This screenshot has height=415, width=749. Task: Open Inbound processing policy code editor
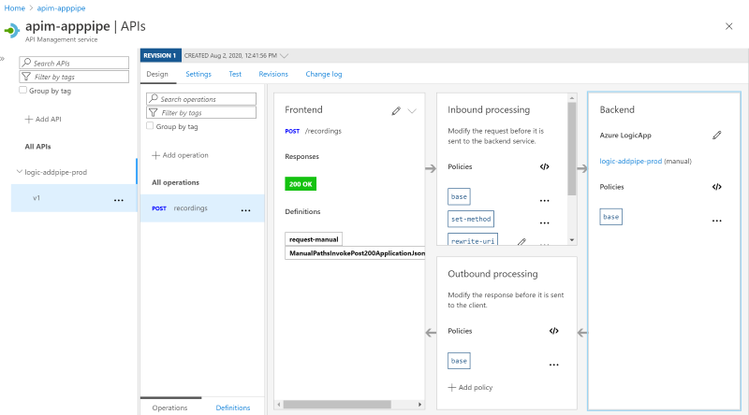coord(545,166)
